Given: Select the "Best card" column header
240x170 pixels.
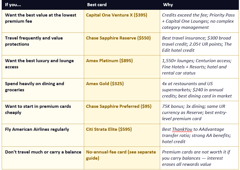Looking at the screenshot, I should coord(97,5).
